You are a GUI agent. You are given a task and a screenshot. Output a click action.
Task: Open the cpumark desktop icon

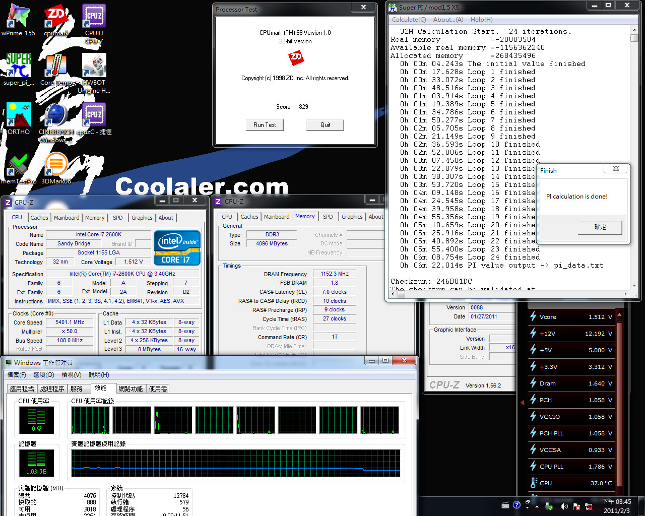click(x=56, y=20)
